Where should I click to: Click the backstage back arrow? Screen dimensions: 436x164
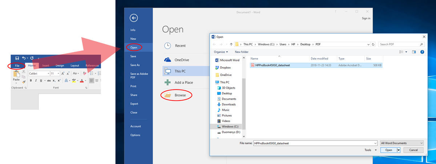pyautogui.click(x=134, y=18)
